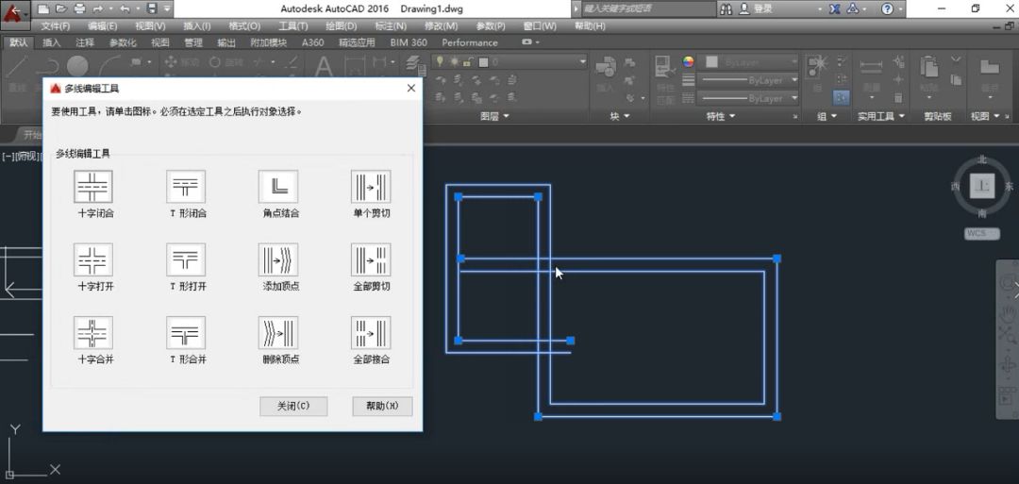Viewport: 1019px width, 484px height.
Task: Select the 全部接合 weld all tool
Action: 371,333
